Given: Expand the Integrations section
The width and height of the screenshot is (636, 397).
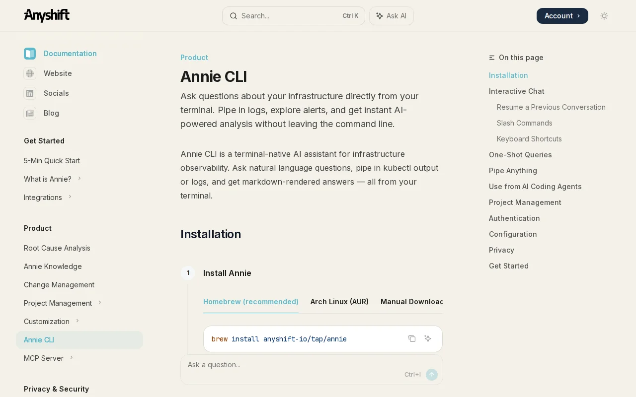Looking at the screenshot, I should (70, 197).
